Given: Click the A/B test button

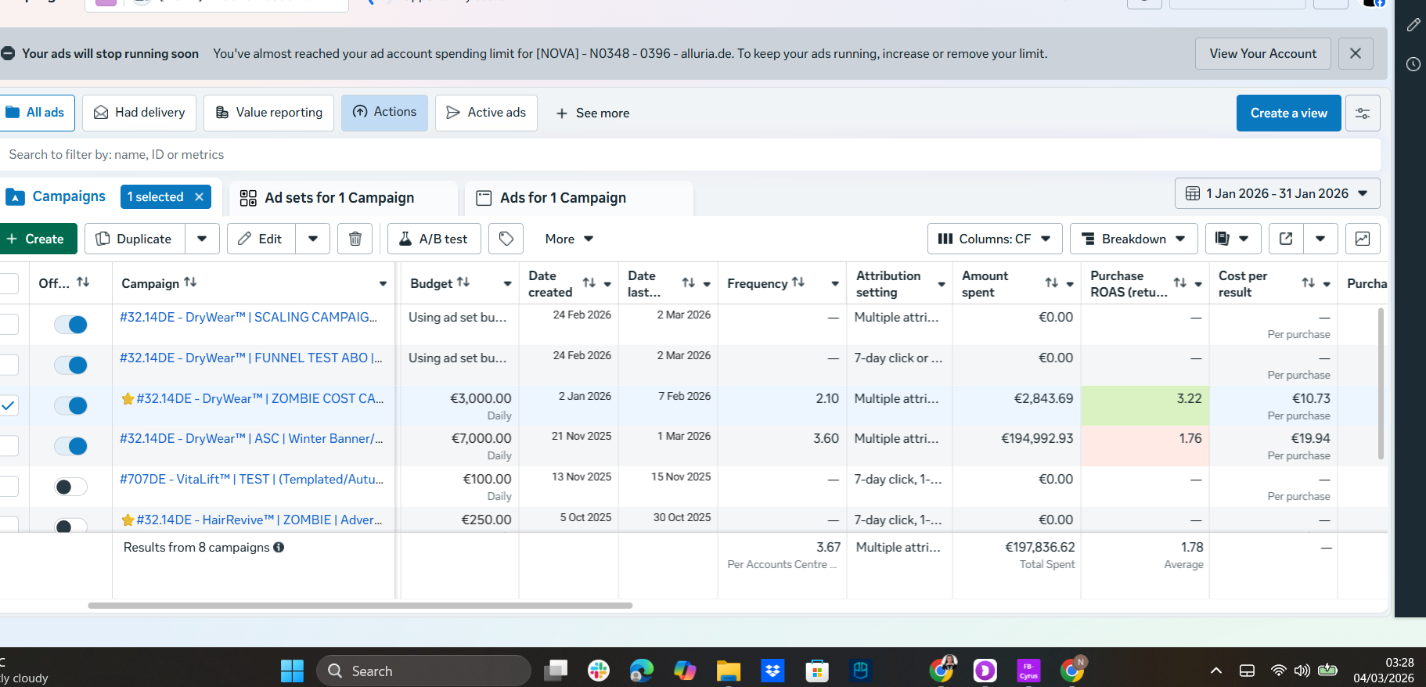Looking at the screenshot, I should coord(434,239).
